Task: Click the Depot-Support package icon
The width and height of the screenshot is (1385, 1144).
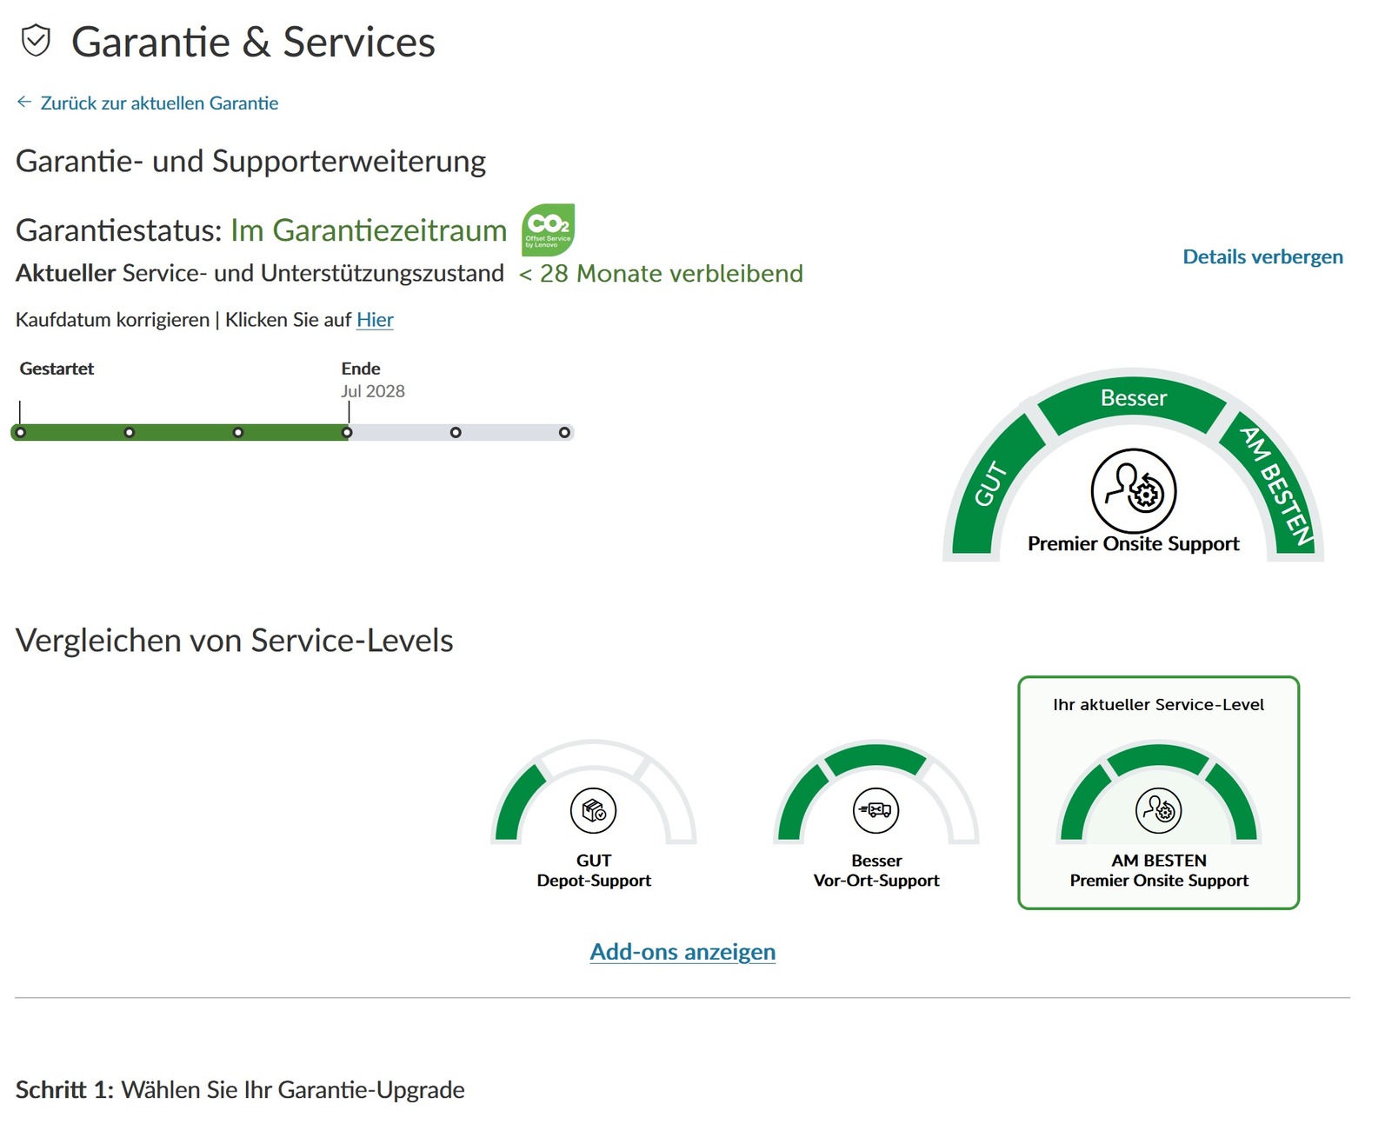Action: (x=593, y=810)
